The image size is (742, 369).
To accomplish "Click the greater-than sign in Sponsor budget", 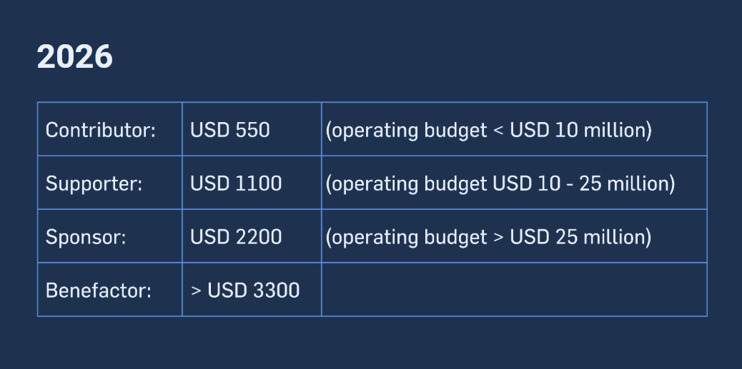I will 498,238.
